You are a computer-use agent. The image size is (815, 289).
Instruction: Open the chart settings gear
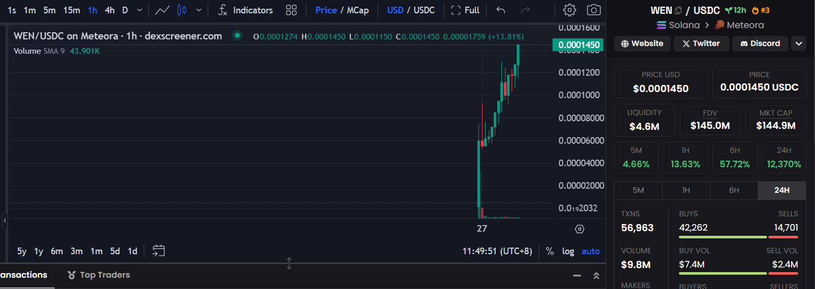pos(569,10)
